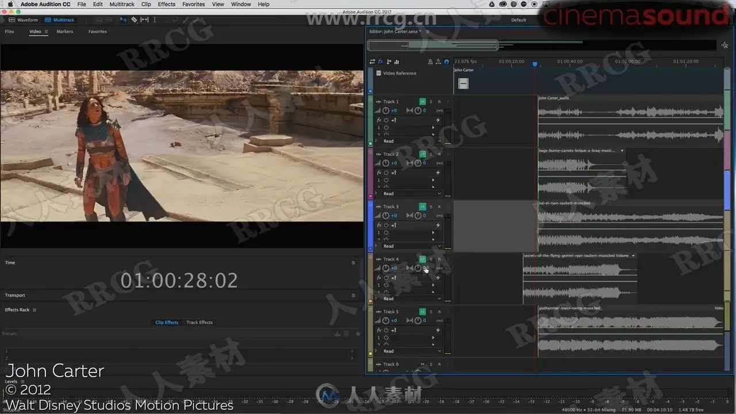Open Track 3 automation mode Read dropdown

pos(412,246)
